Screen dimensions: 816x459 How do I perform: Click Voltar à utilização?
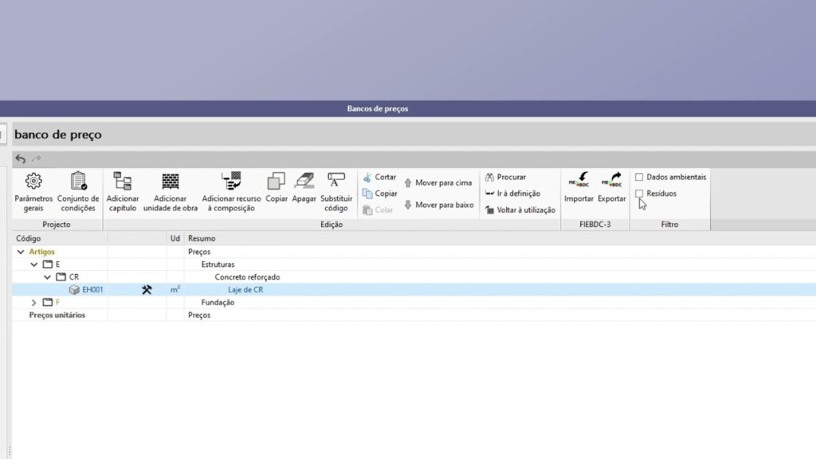tap(520, 210)
